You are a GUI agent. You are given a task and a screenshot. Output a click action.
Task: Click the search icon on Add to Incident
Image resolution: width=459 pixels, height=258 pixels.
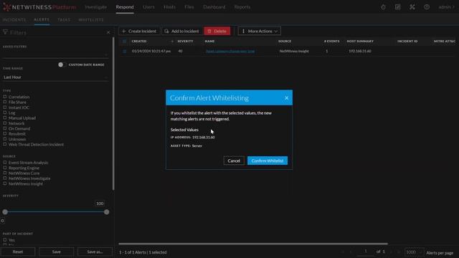tap(166, 31)
